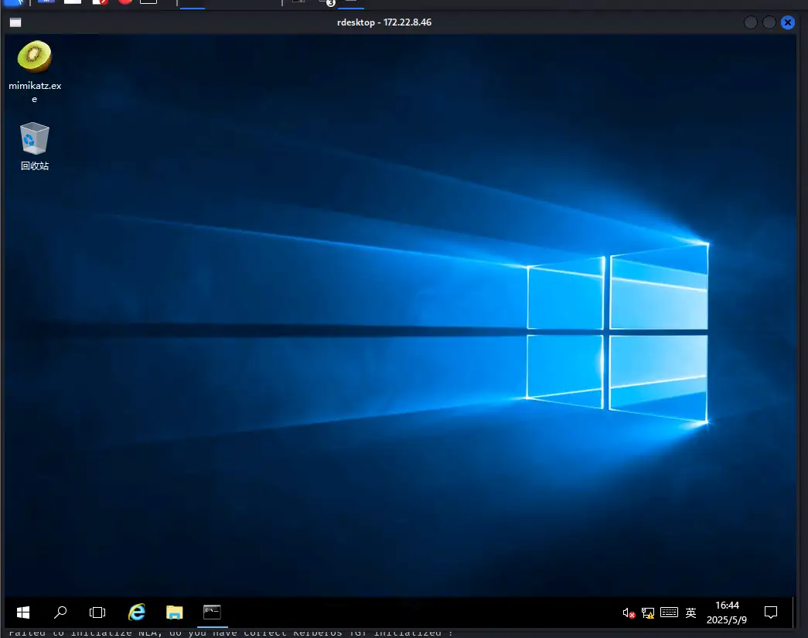The width and height of the screenshot is (808, 638).
Task: Select the Recycle Bin (回收站) desktop icon
Action: coord(35,146)
